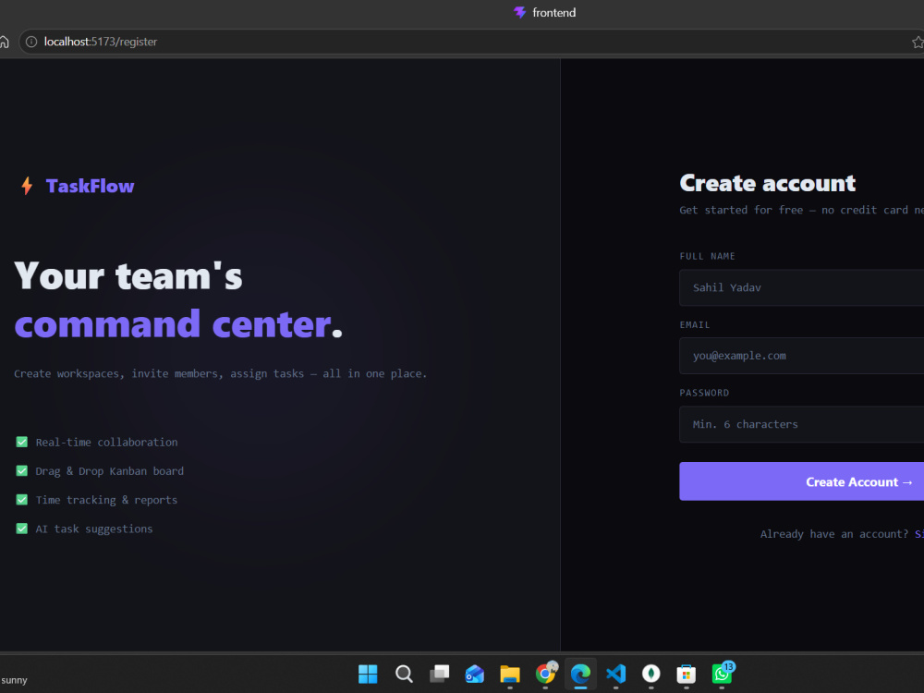Screen dimensions: 924x693
Task: Click the 'Create account' heading
Action: click(x=767, y=183)
